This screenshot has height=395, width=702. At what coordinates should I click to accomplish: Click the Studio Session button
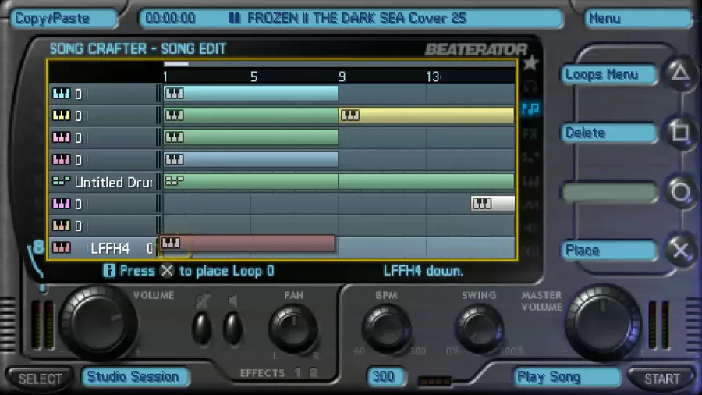(134, 376)
